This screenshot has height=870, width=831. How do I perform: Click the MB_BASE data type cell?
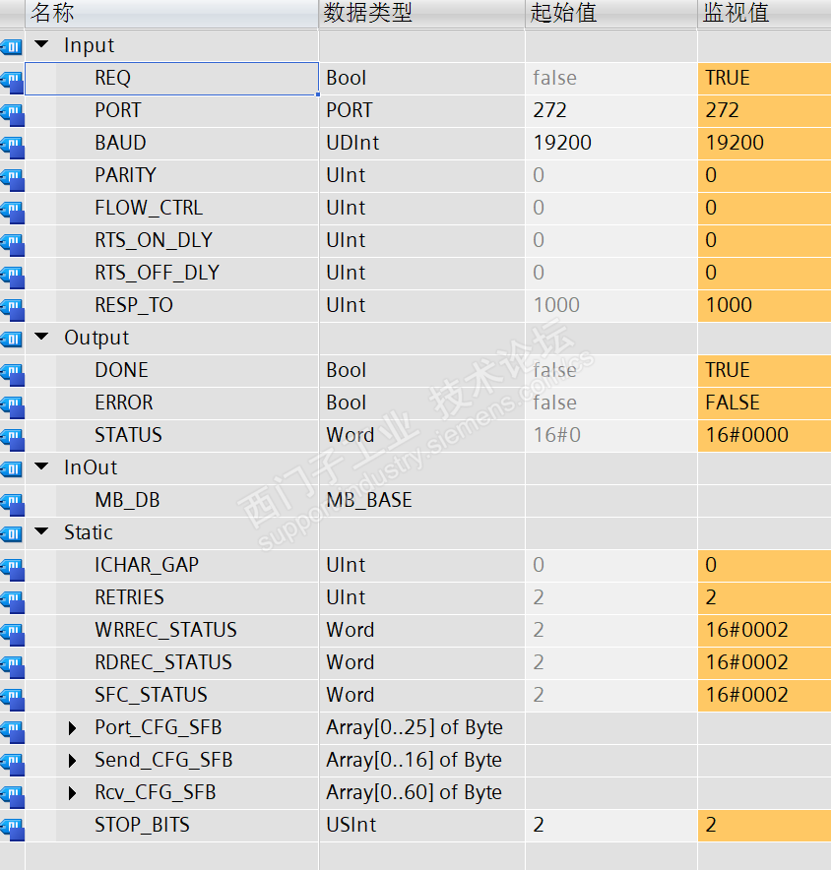[x=421, y=500]
